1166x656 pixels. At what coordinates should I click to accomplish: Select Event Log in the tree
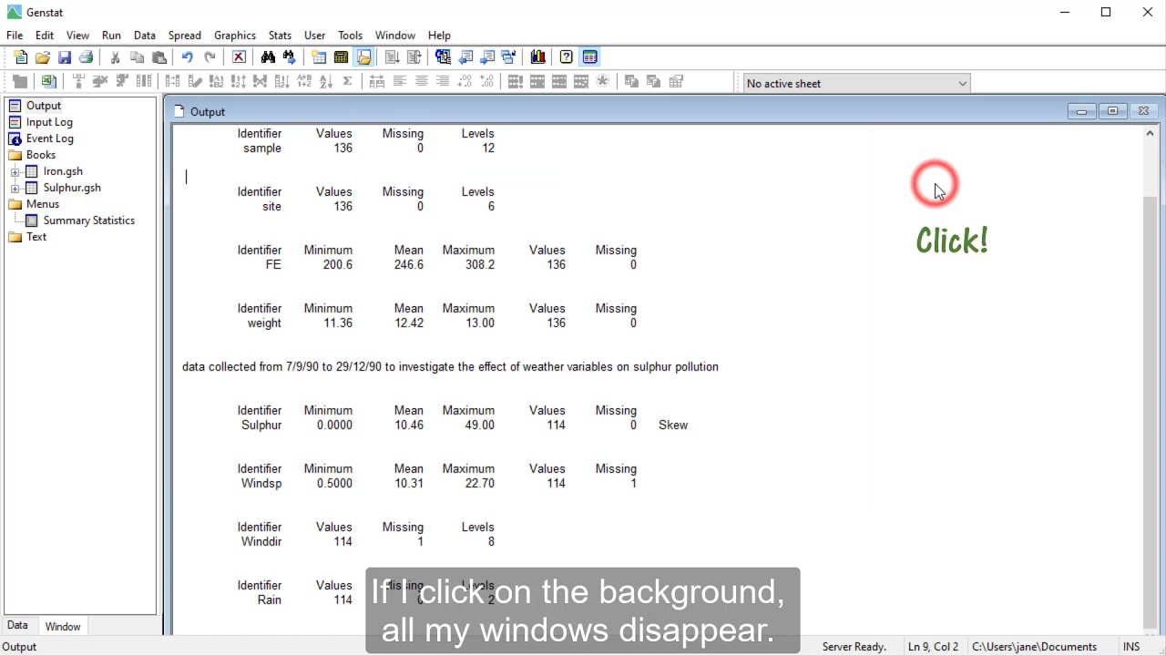(x=49, y=138)
